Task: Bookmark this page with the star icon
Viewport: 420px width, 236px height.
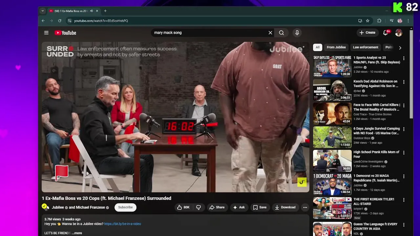Action: point(368,21)
